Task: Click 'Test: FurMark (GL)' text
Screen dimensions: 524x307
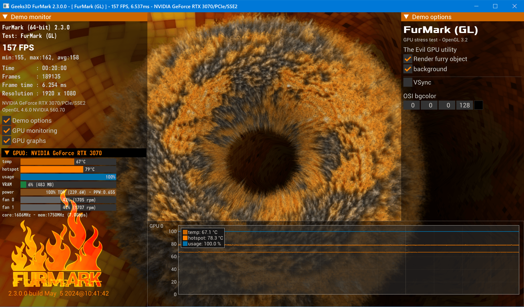Action: tap(29, 36)
